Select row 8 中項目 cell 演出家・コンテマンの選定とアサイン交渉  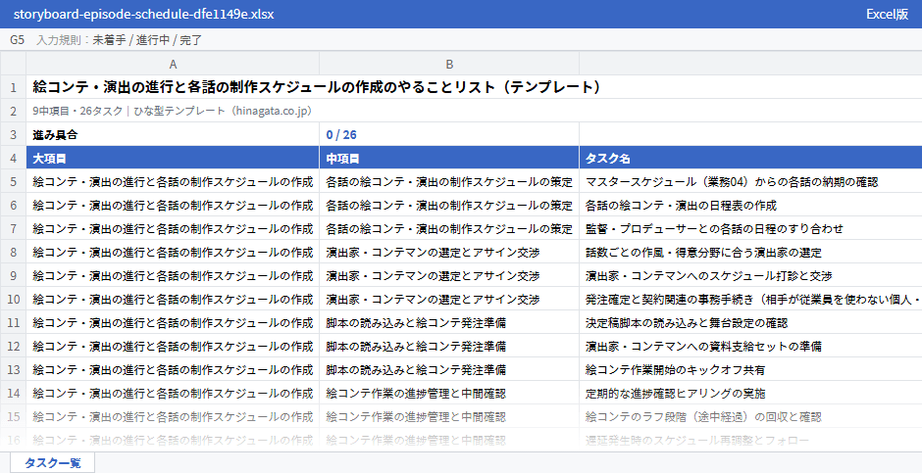click(449, 253)
